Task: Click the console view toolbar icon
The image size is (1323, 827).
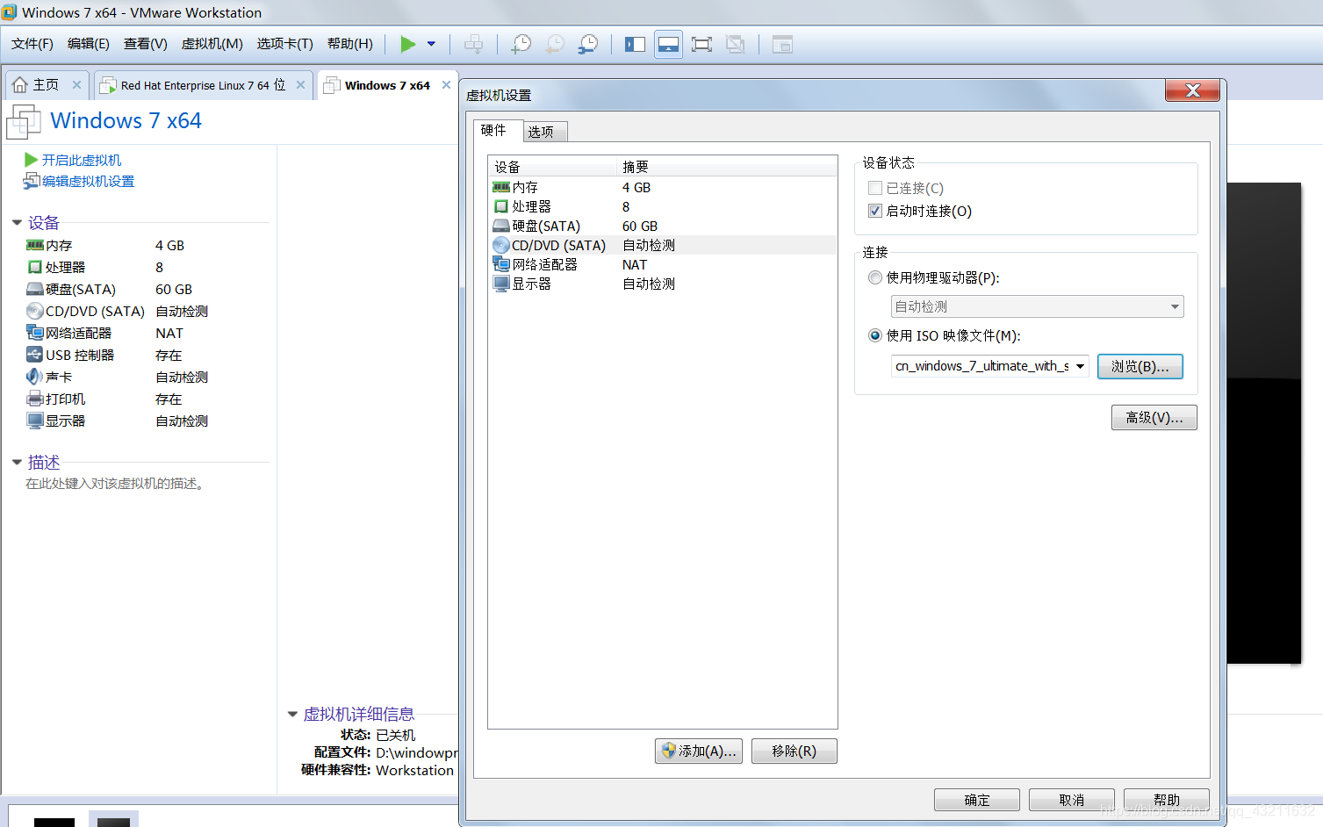Action: pos(782,44)
